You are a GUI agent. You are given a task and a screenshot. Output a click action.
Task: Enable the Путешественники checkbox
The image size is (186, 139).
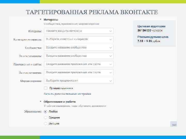(45, 88)
